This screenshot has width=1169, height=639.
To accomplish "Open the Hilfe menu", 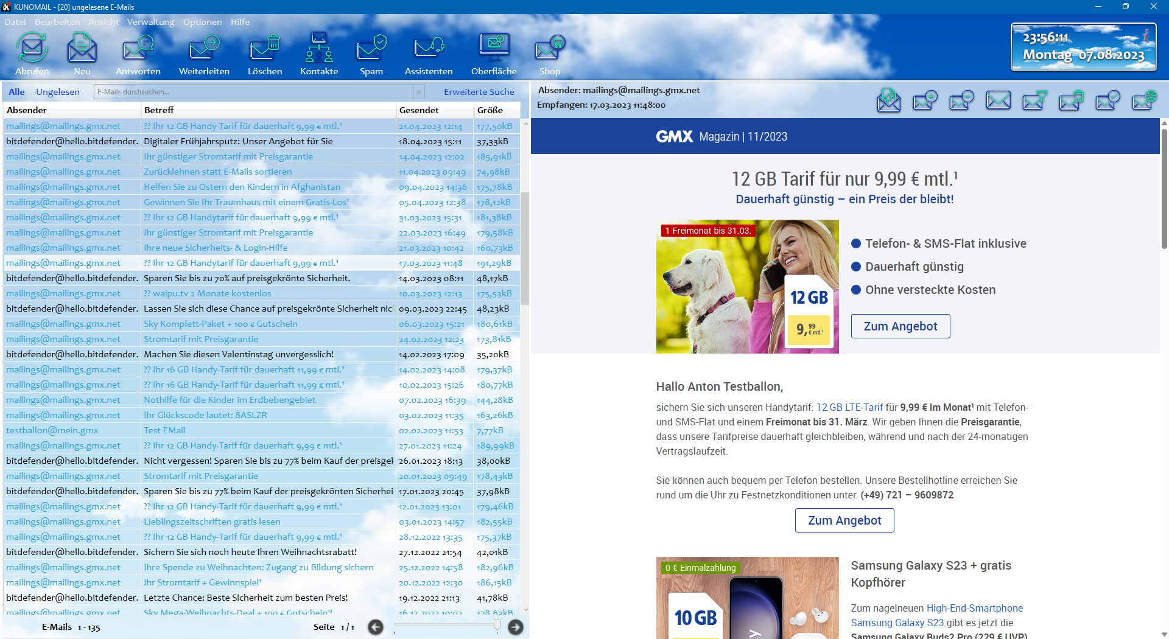I will [x=240, y=22].
